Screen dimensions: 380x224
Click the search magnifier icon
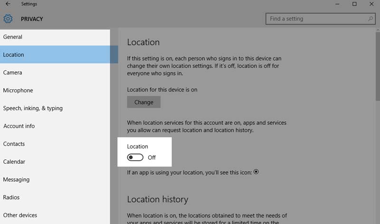370,19
